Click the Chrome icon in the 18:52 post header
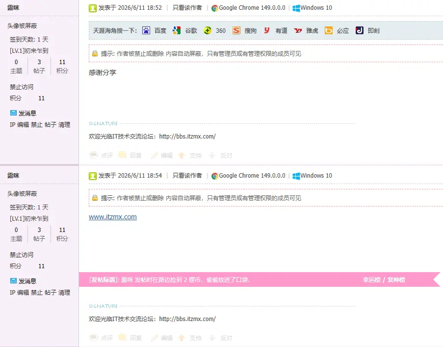Image resolution: width=443 pixels, height=347 pixels. 215,8
